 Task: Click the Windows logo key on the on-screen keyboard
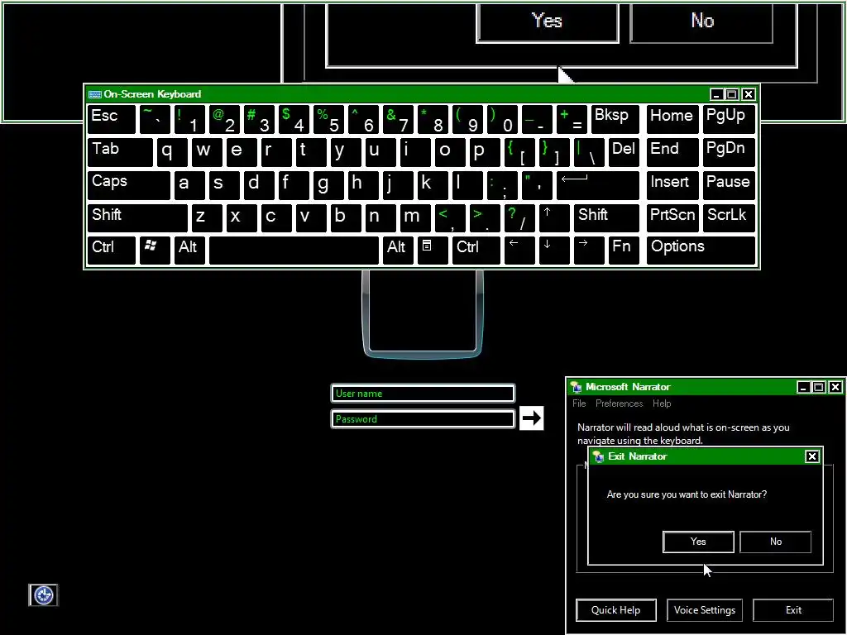(x=155, y=251)
